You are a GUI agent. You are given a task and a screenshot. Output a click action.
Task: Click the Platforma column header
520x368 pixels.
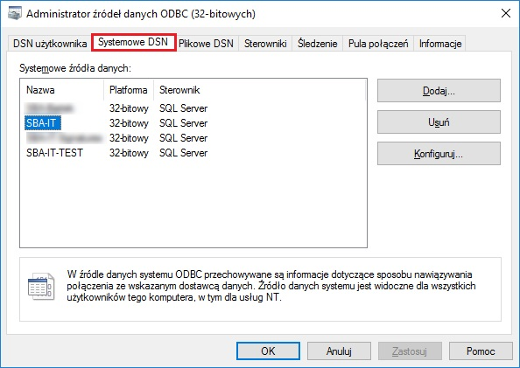tap(129, 90)
